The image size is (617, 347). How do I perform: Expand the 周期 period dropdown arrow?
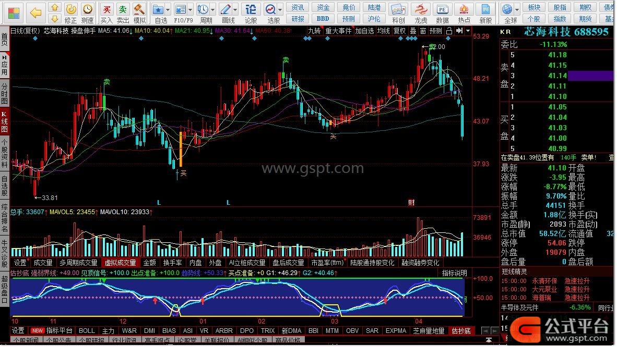click(213, 9)
